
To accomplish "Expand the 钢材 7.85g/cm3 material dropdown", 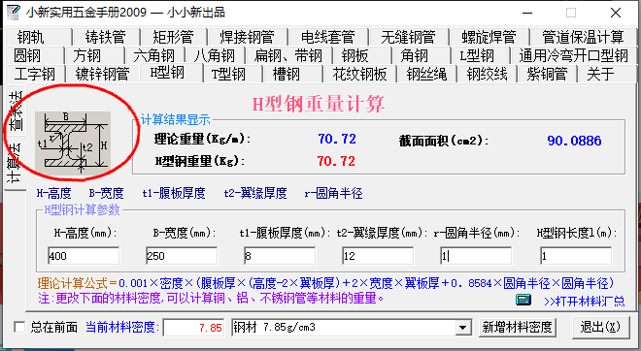I will click(462, 328).
